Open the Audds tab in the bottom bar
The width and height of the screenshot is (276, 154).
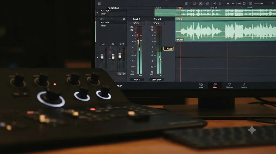(x=244, y=86)
